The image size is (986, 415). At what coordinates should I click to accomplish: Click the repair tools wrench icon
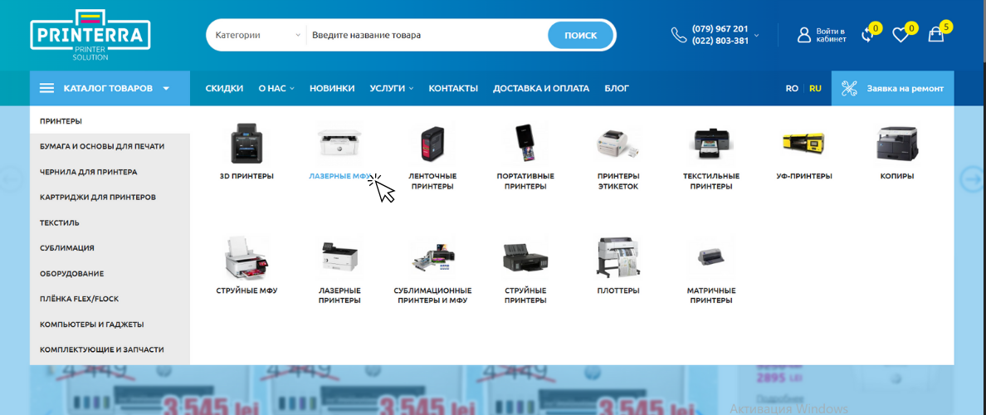pyautogui.click(x=849, y=89)
